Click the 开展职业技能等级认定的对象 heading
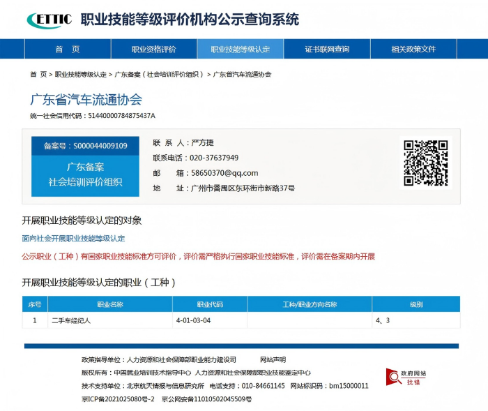The width and height of the screenshot is (488, 411). pyautogui.click(x=82, y=221)
